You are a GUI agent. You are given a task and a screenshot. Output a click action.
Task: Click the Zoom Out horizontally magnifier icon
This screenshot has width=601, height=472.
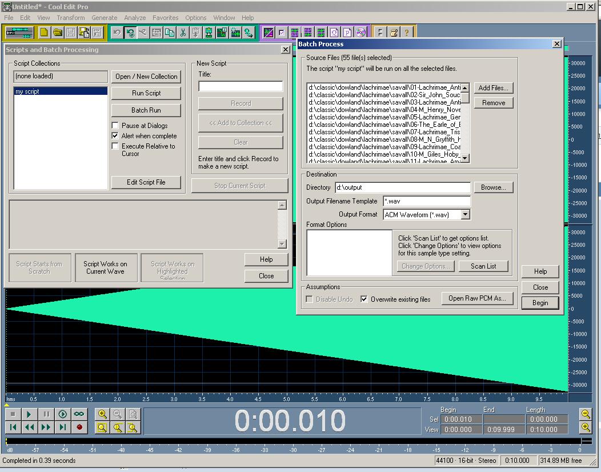pos(118,414)
